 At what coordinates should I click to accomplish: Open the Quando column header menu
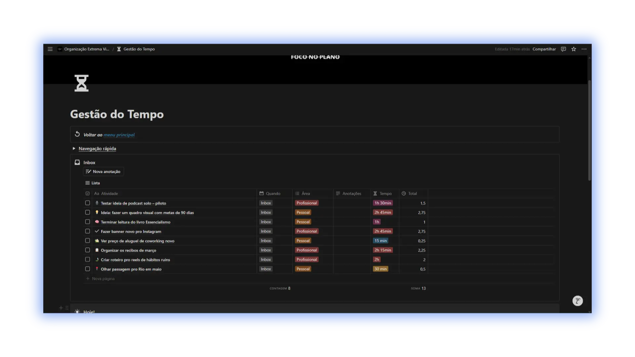(x=275, y=193)
